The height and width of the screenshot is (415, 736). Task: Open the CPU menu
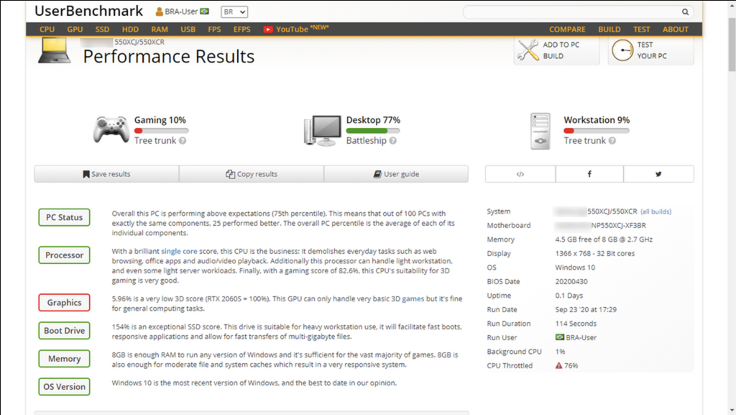coord(47,29)
